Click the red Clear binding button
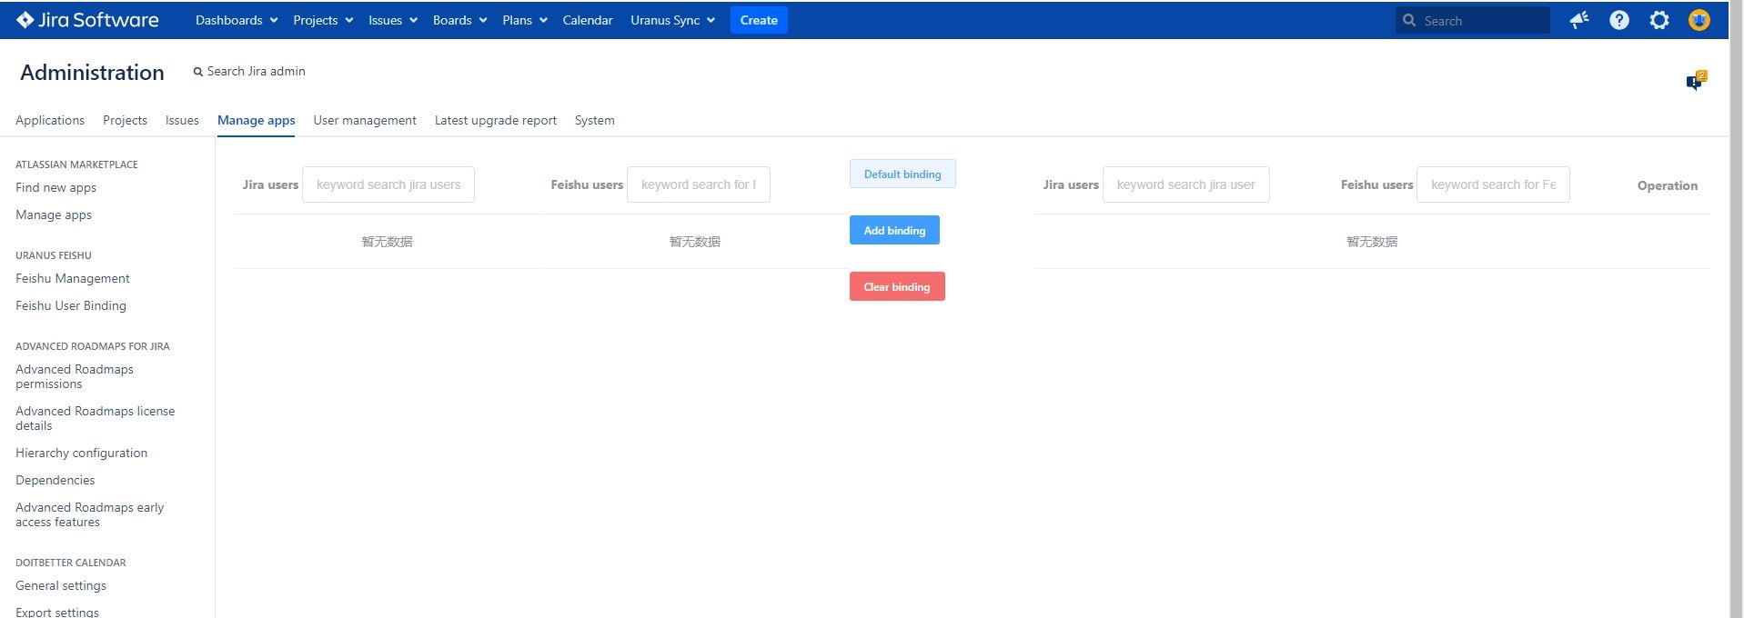This screenshot has height=618, width=1744. (897, 286)
